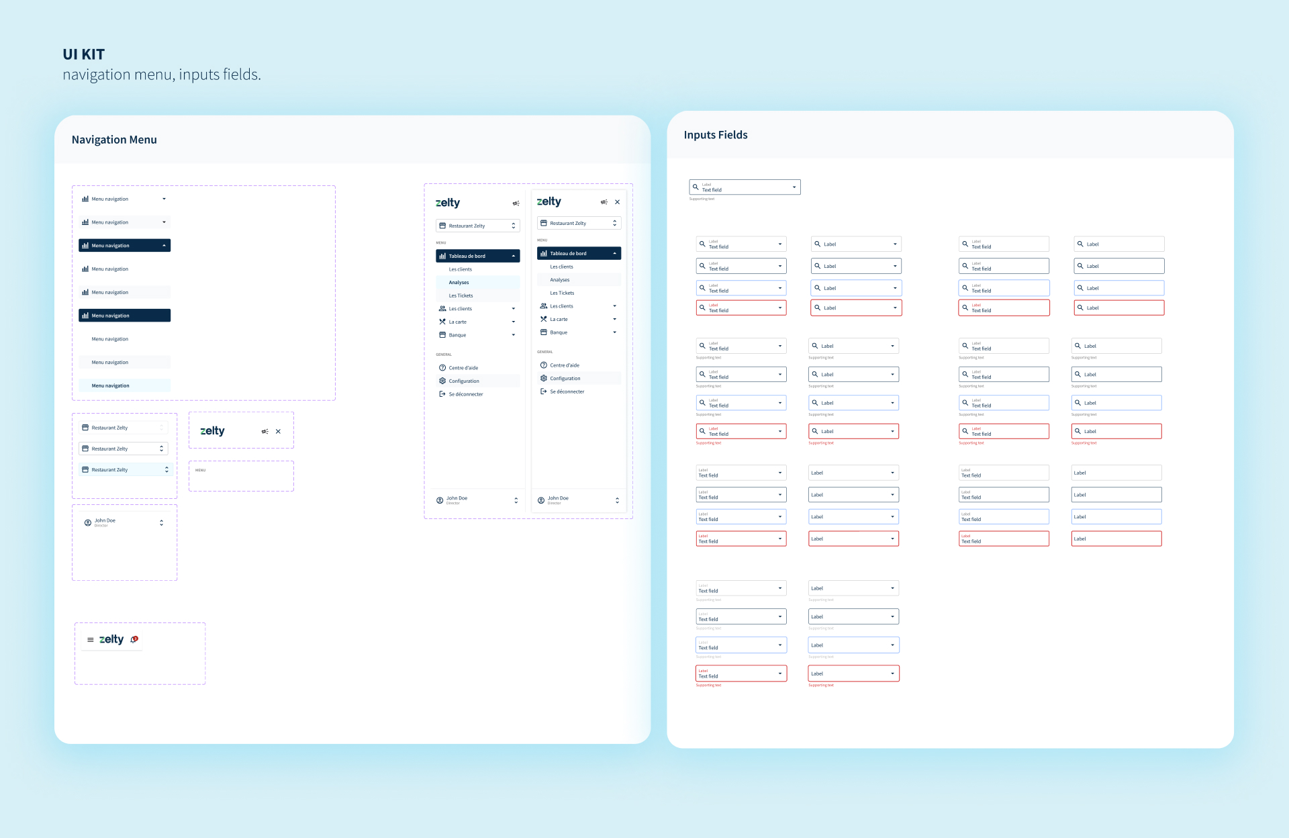1289x838 pixels.
Task: Click La carte fork-knife icon in sidebar with close button
Action: 544,319
